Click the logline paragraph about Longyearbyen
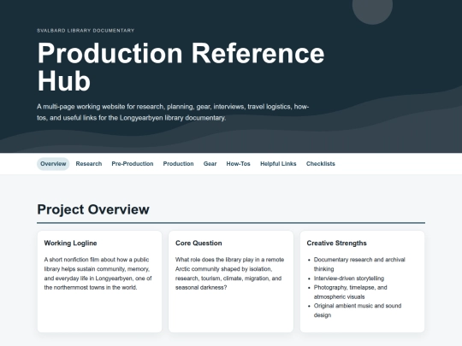 click(x=98, y=273)
